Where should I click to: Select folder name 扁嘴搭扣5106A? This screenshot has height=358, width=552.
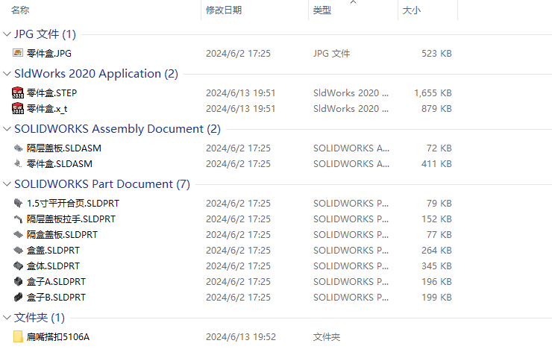[58, 336]
